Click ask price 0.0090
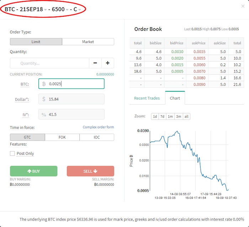Image resolution: width=249 pixels, height=227 pixels. click(199, 85)
